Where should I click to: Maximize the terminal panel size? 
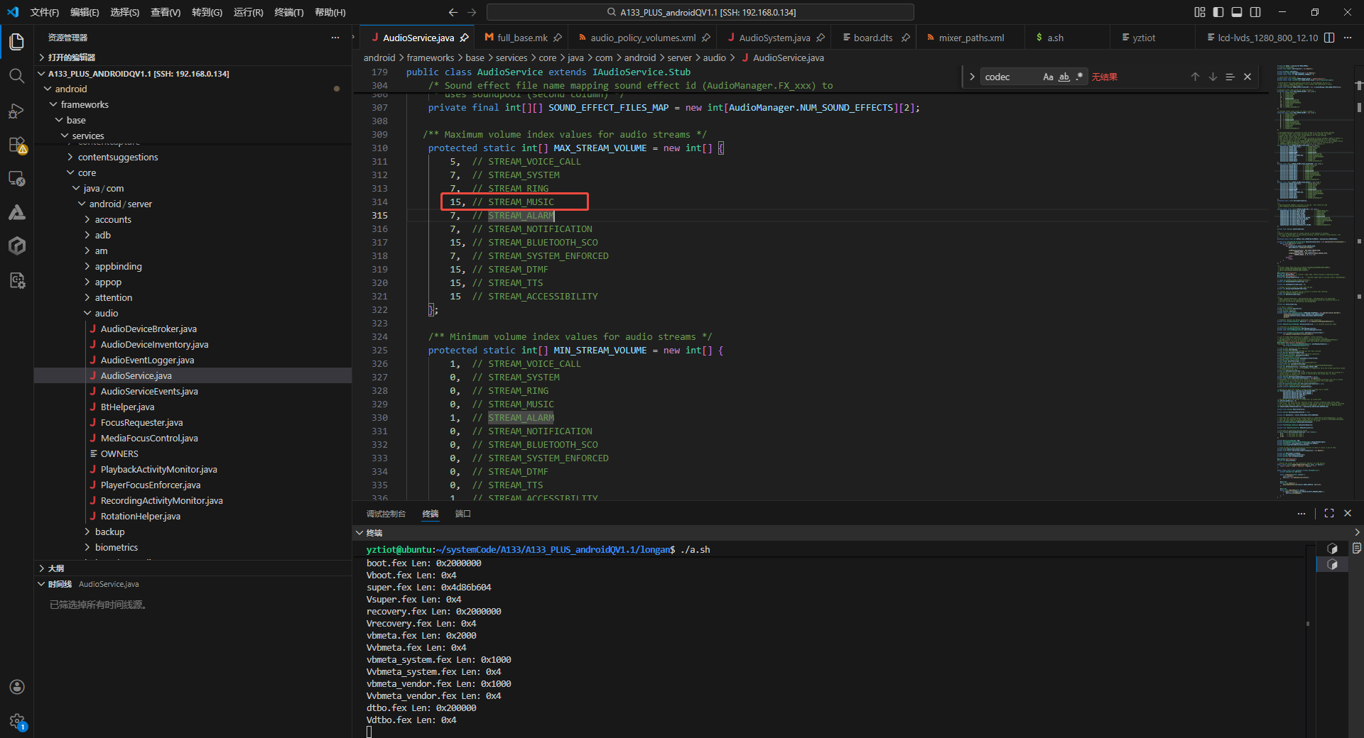click(x=1329, y=513)
